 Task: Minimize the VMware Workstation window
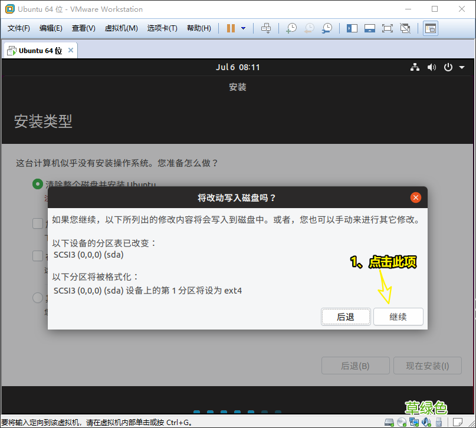(x=408, y=9)
